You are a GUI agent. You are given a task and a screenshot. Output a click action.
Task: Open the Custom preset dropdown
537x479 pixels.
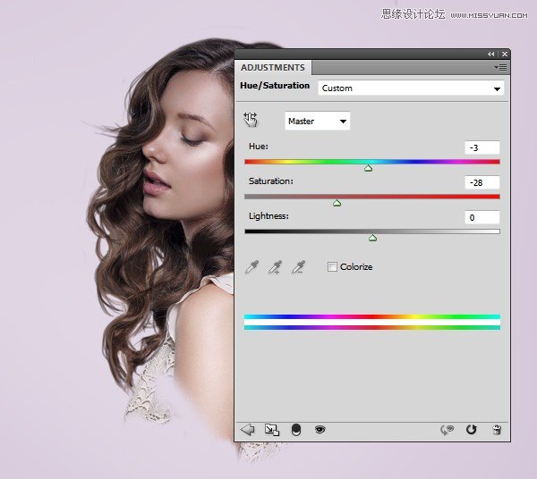tap(411, 88)
